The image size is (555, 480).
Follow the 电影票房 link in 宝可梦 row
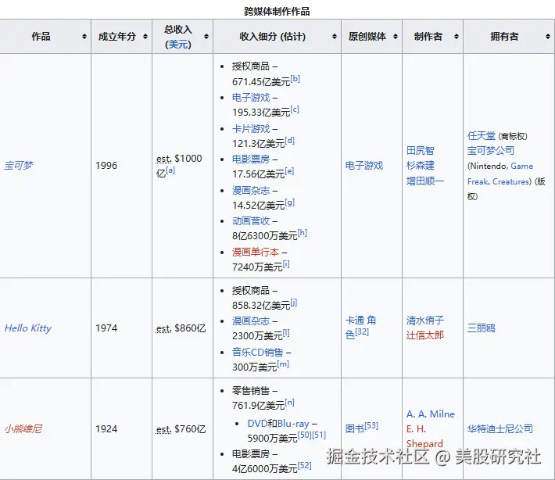[251, 159]
